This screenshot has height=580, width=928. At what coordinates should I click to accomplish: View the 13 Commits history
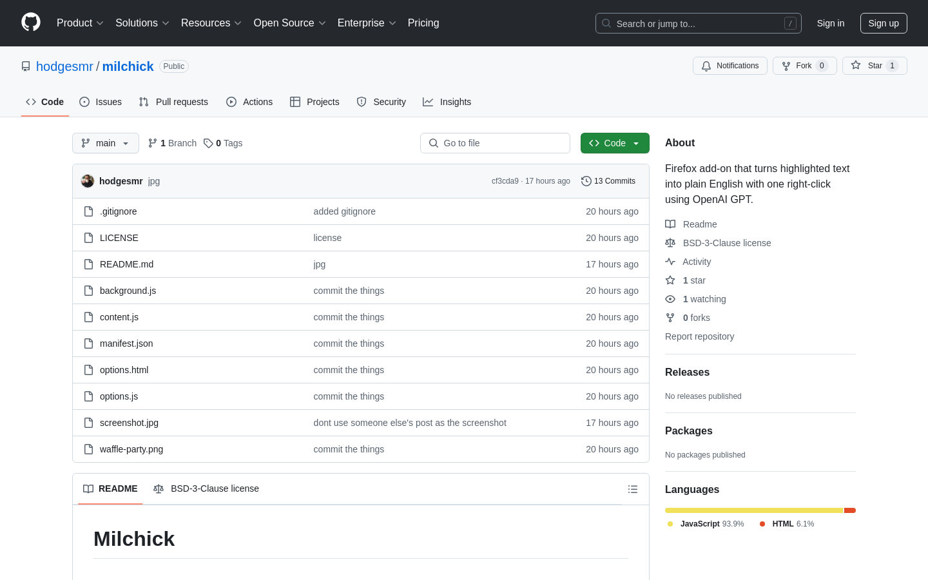[x=608, y=181]
